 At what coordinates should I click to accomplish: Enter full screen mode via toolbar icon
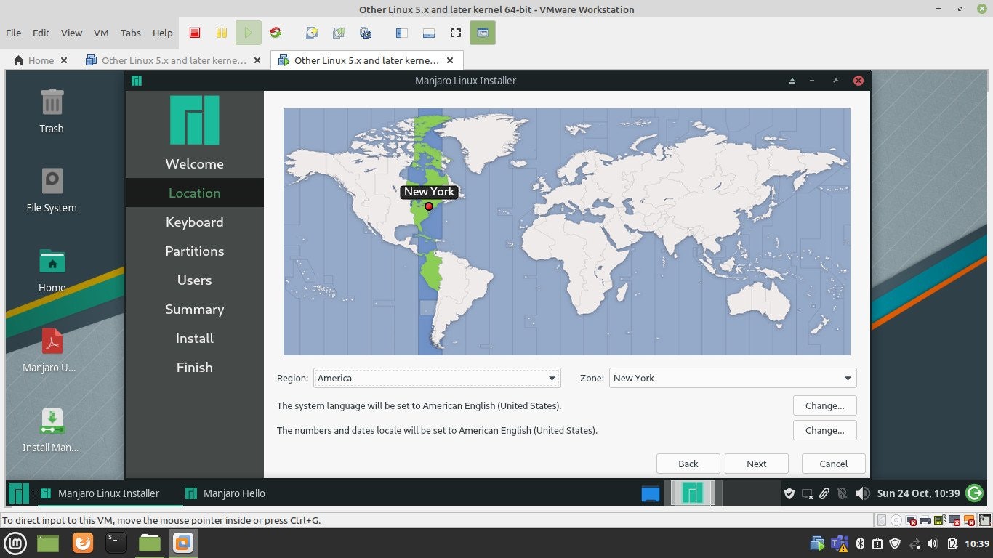456,33
